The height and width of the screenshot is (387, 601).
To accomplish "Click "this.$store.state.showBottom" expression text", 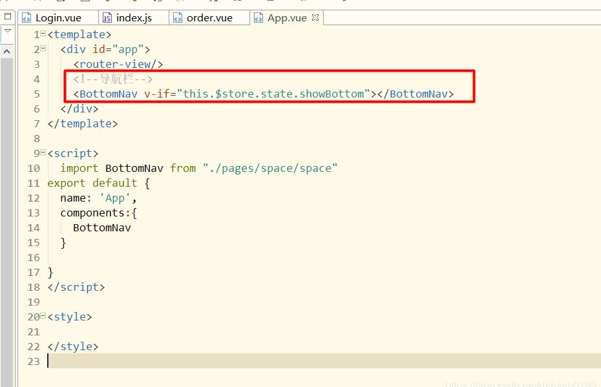I will point(273,94).
